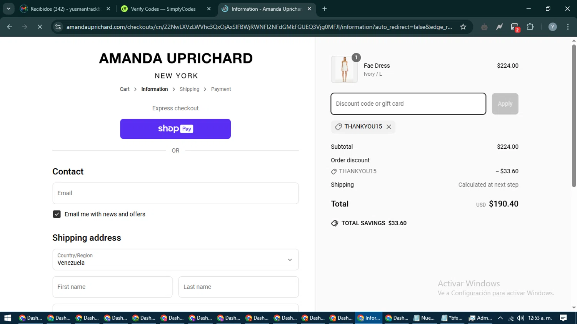
Task: Focus the Discount code or gift card field
Action: click(x=409, y=104)
